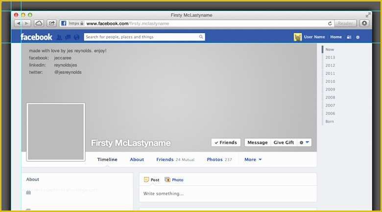Click the https lock indicator
Viewport: 382px width, 212px height.
click(76, 24)
